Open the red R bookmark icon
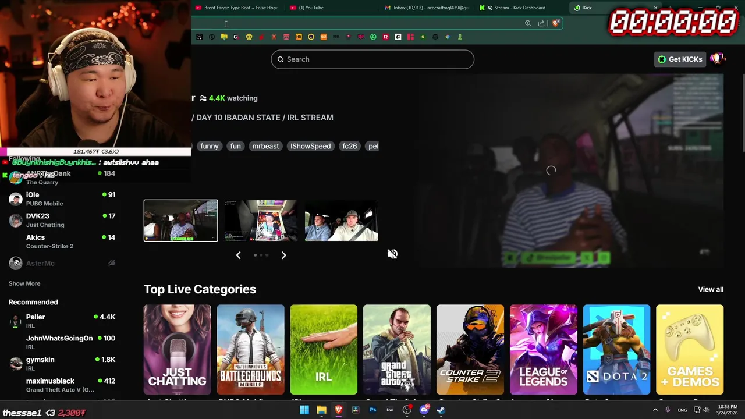This screenshot has width=745, height=419. 385,37
